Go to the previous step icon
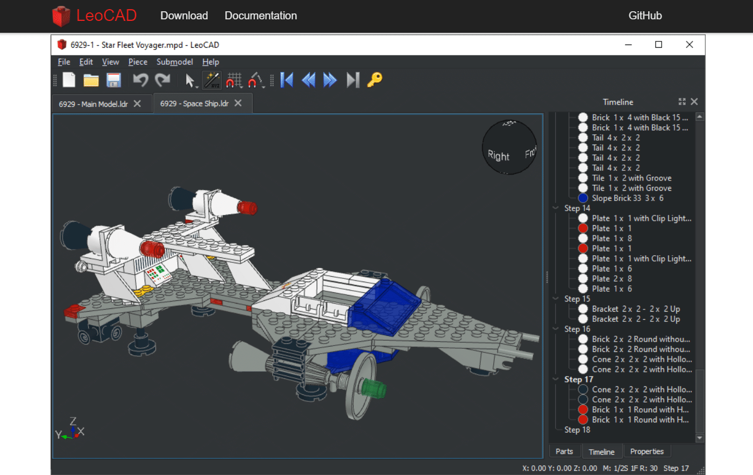The image size is (753, 475). point(309,81)
